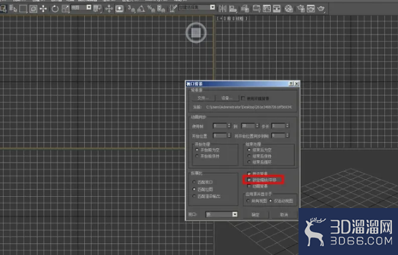Select the 仅活动视图 radio button
The height and width of the screenshot is (255, 398).
[x=271, y=201]
